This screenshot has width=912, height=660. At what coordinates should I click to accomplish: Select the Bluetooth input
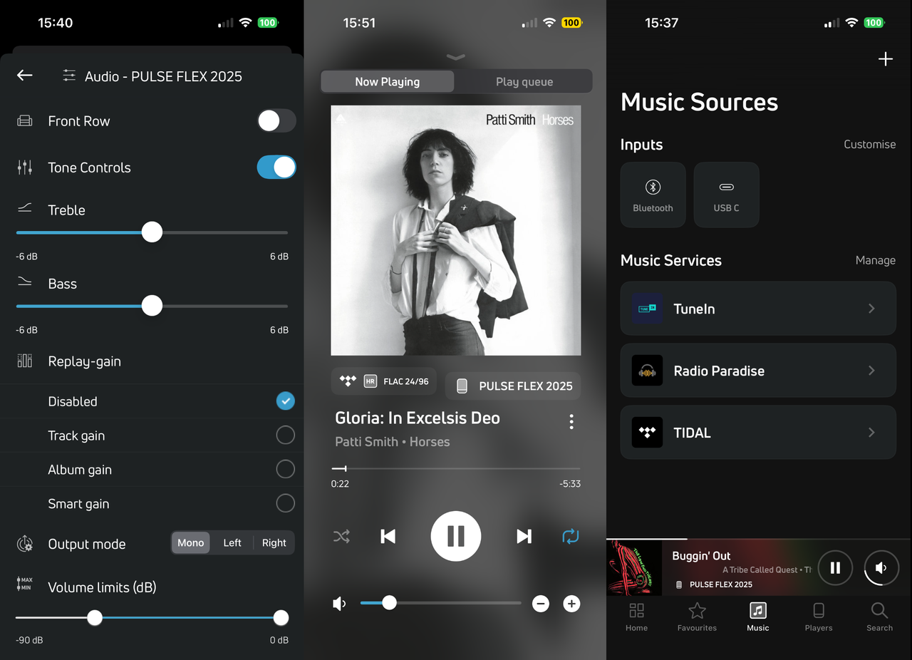pos(653,195)
